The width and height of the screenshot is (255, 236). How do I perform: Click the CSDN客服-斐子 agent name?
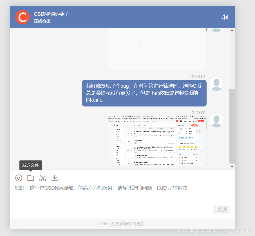52,14
